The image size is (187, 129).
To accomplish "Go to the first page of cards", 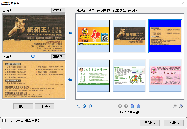I will pos(120,106).
